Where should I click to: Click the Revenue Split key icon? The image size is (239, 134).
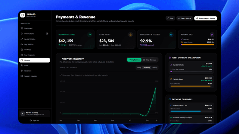pos(212,35)
